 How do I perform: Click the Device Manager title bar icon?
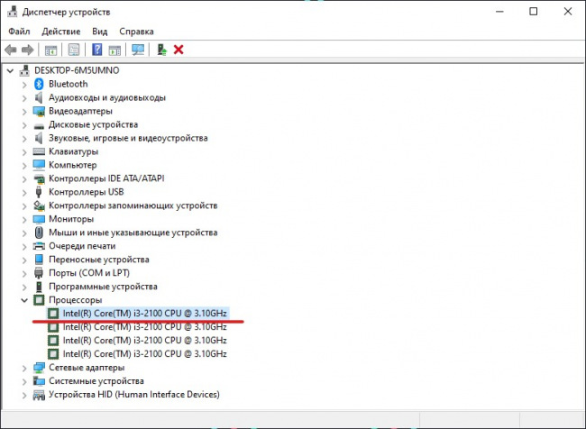(13, 12)
